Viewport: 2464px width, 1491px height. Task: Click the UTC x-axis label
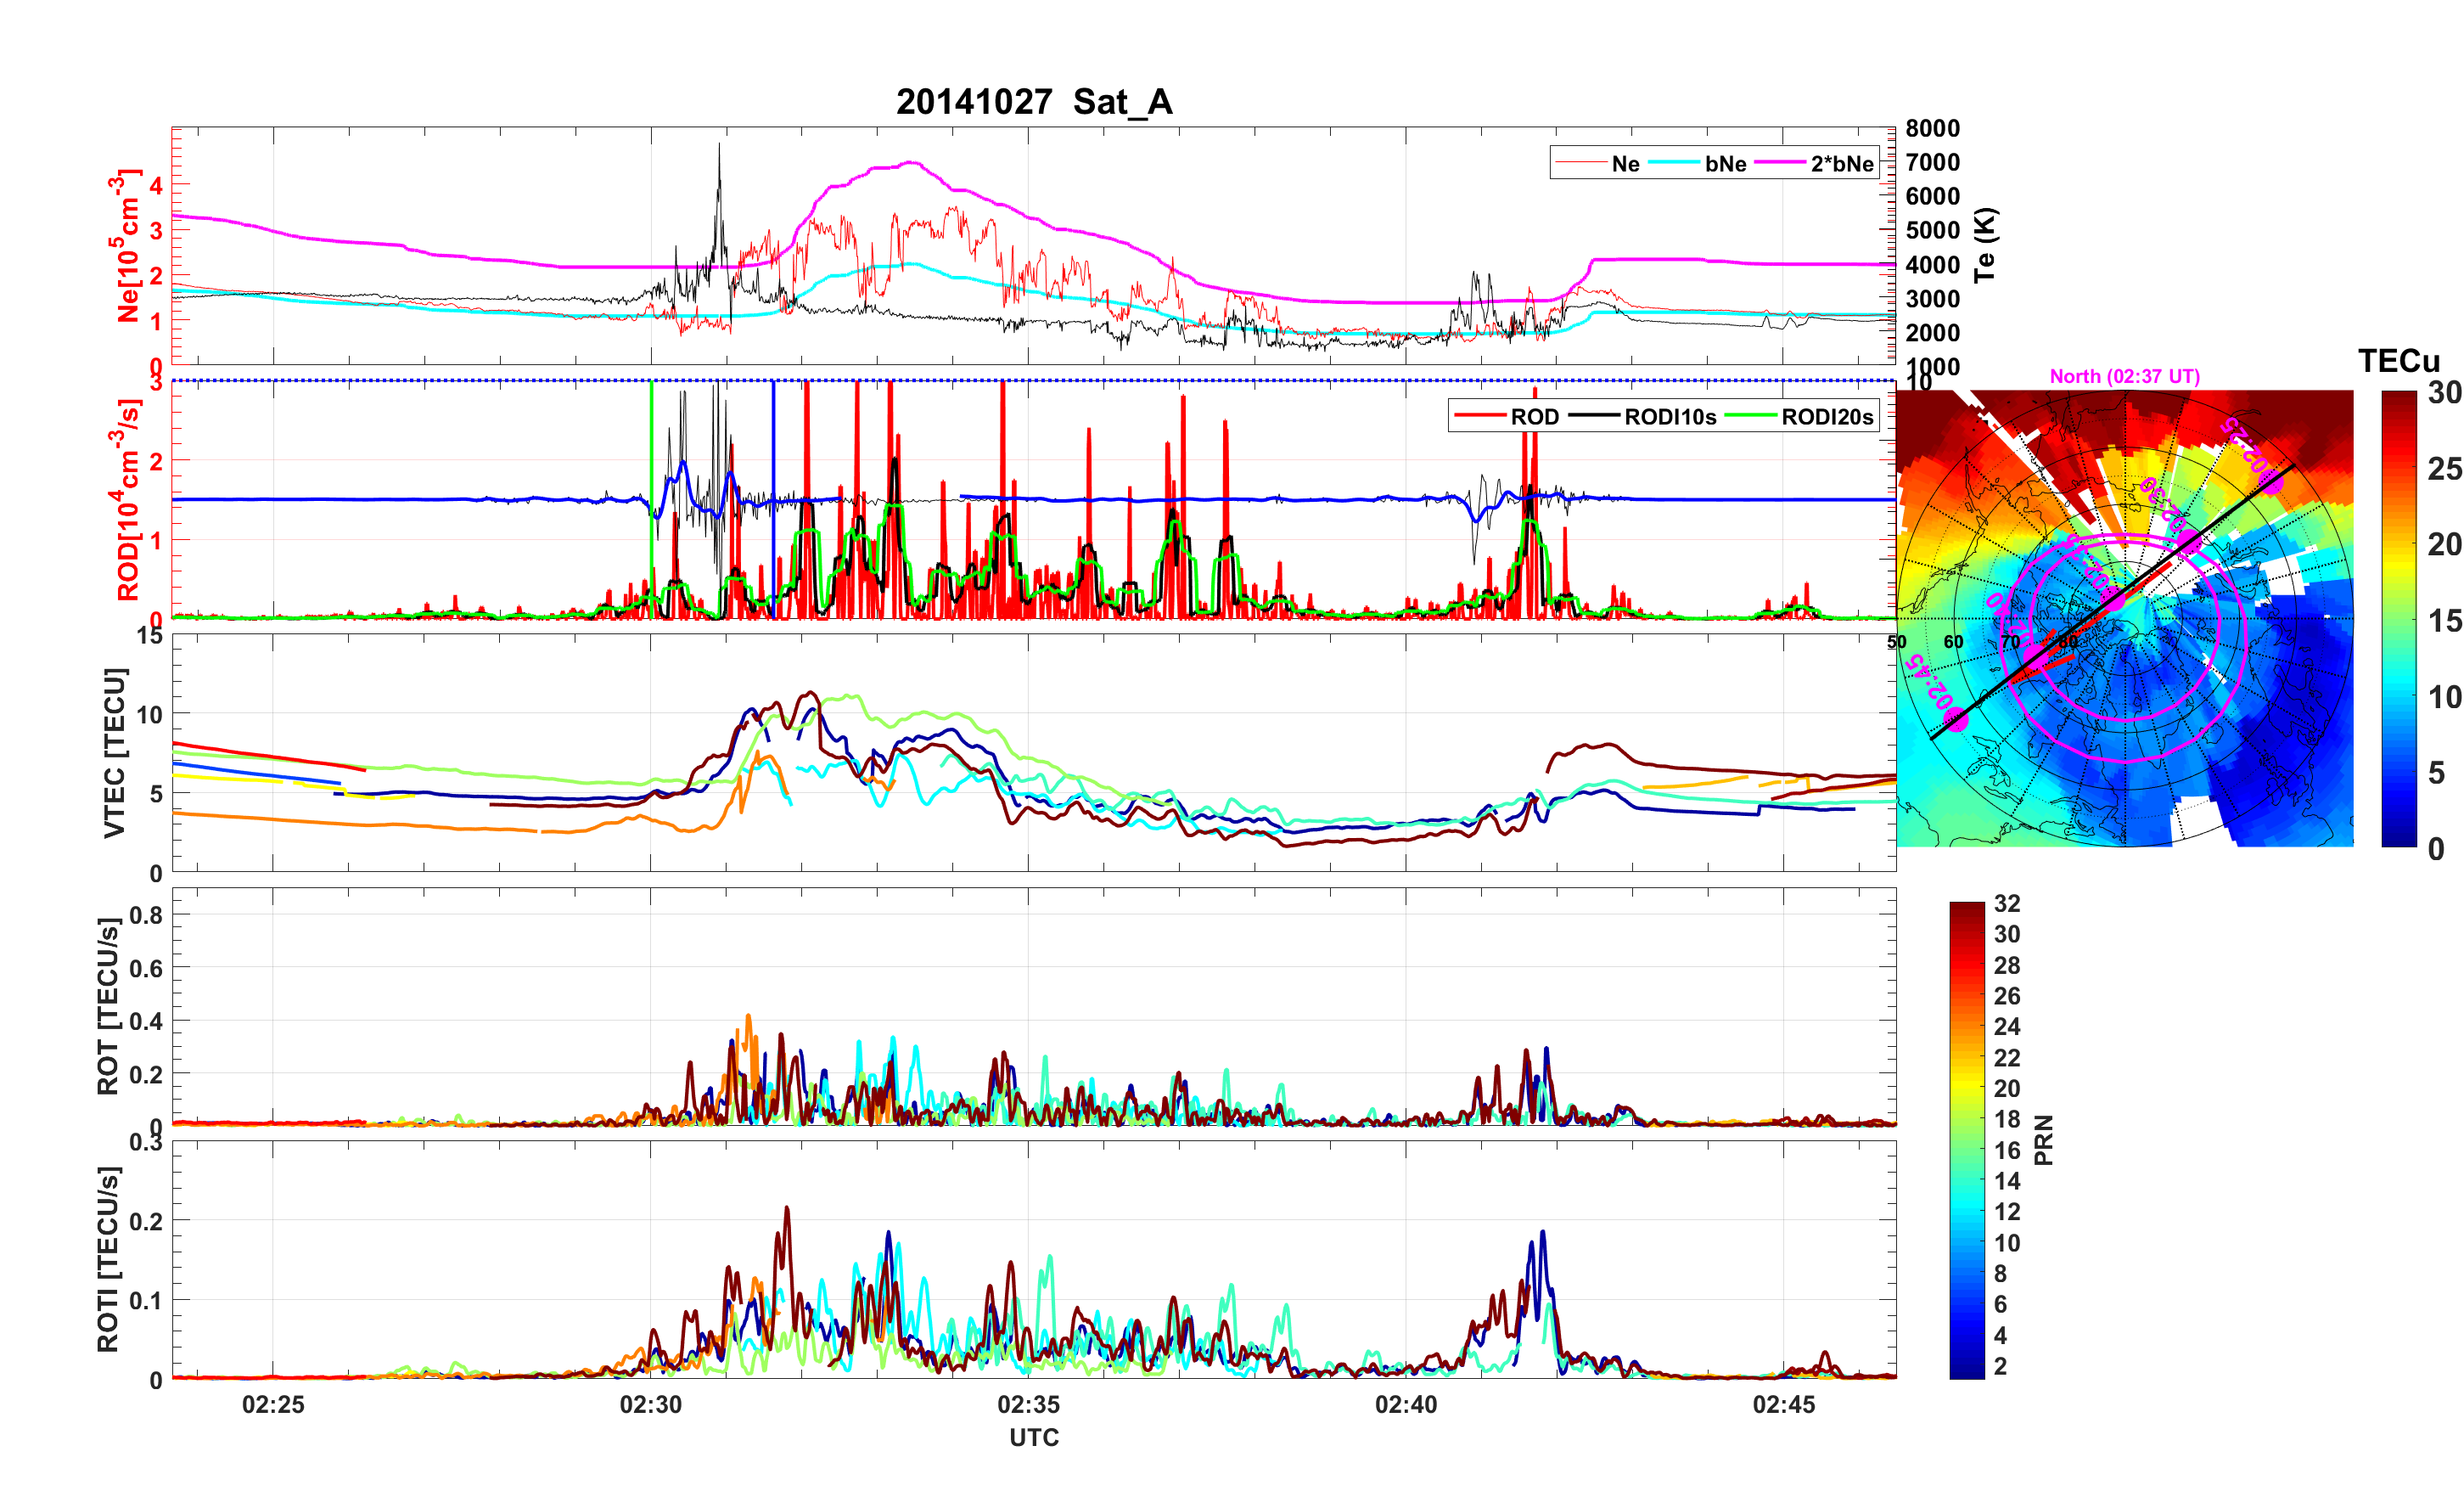1033,1437
